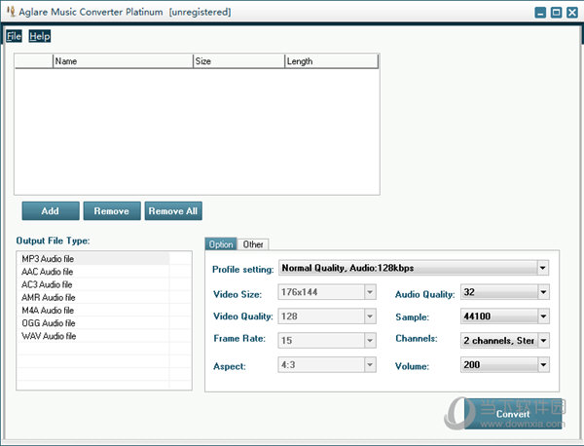
Task: Click the Remove All button
Action: click(173, 211)
